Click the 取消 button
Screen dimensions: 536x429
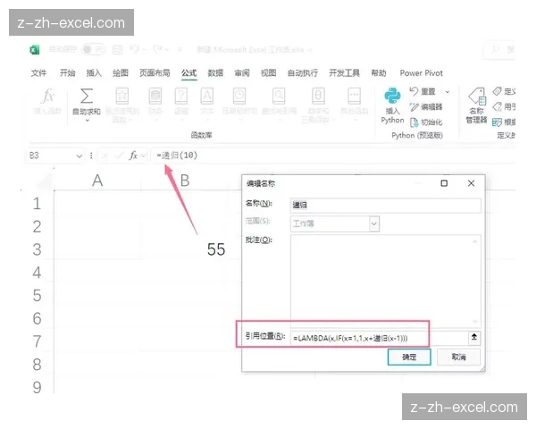pyautogui.click(x=458, y=357)
